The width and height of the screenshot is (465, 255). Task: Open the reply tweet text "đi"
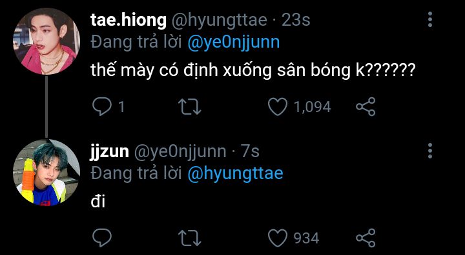[x=98, y=202]
